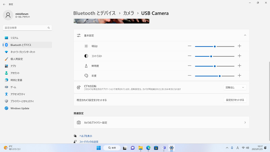The image size is (270, 152).
Task: Open ヘルプを表示 link
Action: click(86, 136)
